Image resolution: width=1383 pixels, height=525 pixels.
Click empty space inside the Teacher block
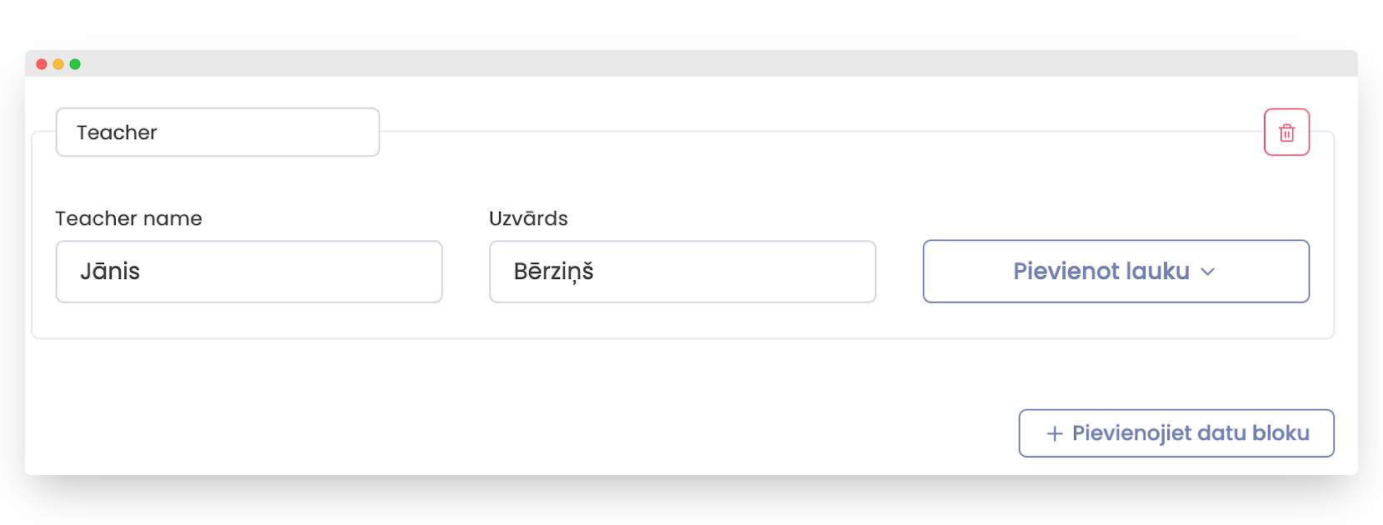pos(667,183)
